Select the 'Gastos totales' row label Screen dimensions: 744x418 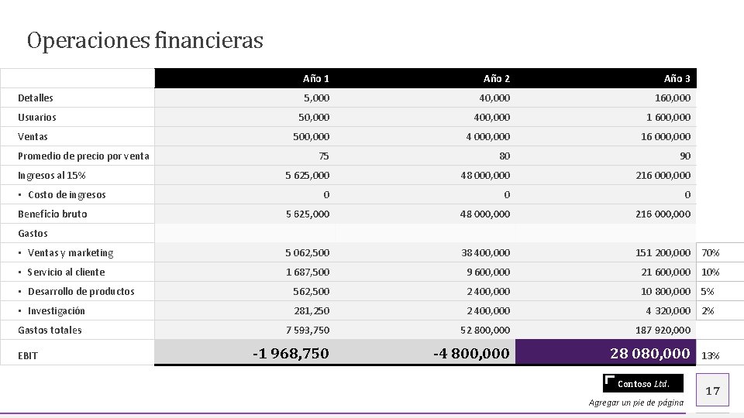pos(50,331)
